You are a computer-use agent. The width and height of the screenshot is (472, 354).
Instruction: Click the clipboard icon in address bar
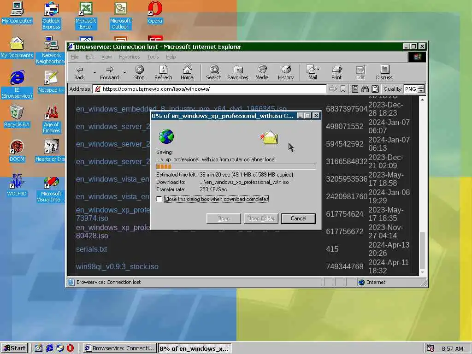(x=375, y=89)
